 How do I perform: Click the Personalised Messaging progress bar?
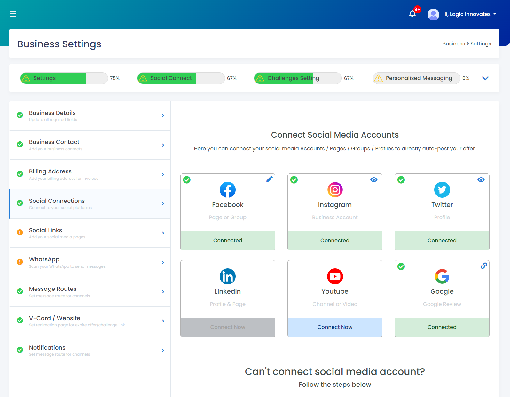point(416,78)
